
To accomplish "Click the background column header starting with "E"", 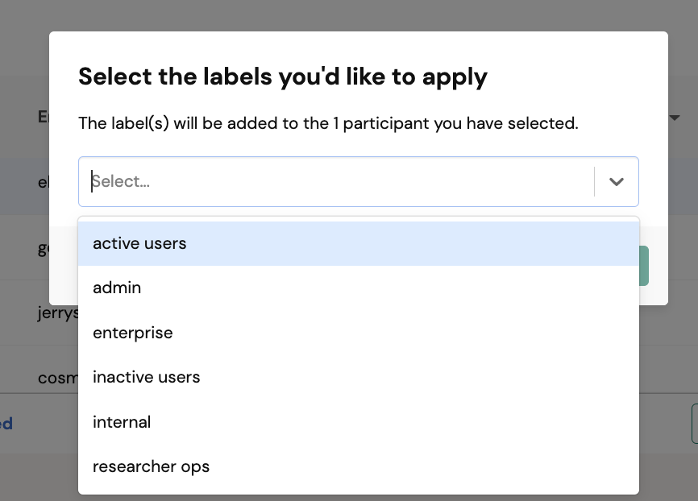I will (x=44, y=117).
